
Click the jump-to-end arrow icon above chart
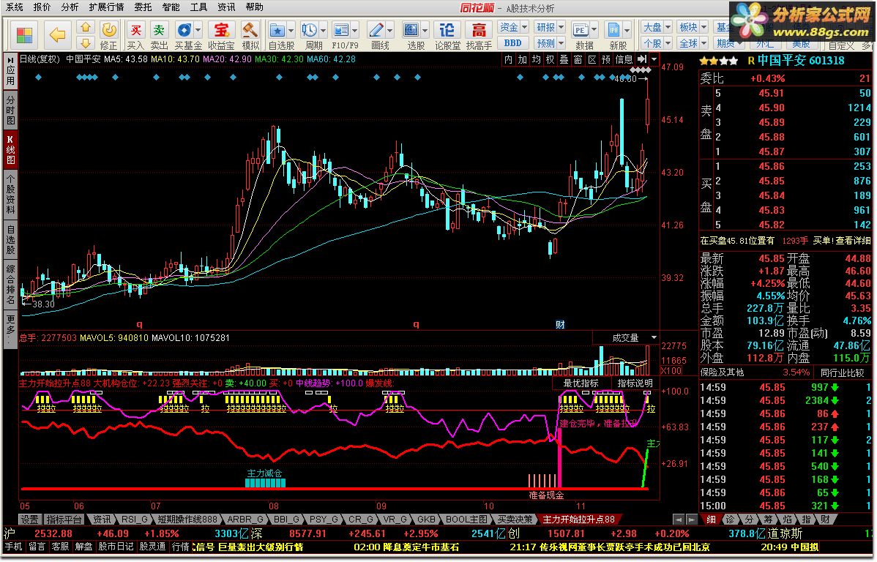pyautogui.click(x=641, y=59)
